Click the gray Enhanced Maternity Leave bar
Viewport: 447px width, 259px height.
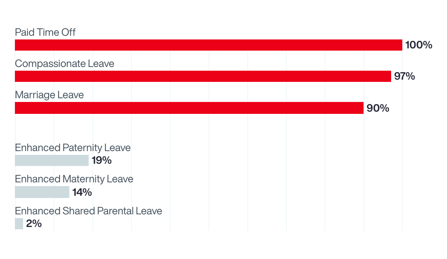tap(42, 192)
